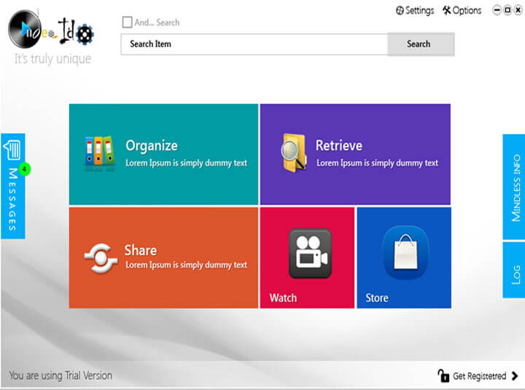This screenshot has height=390, width=525.
Task: Click the Lorem Ipsum text under Organize
Action: point(186,163)
